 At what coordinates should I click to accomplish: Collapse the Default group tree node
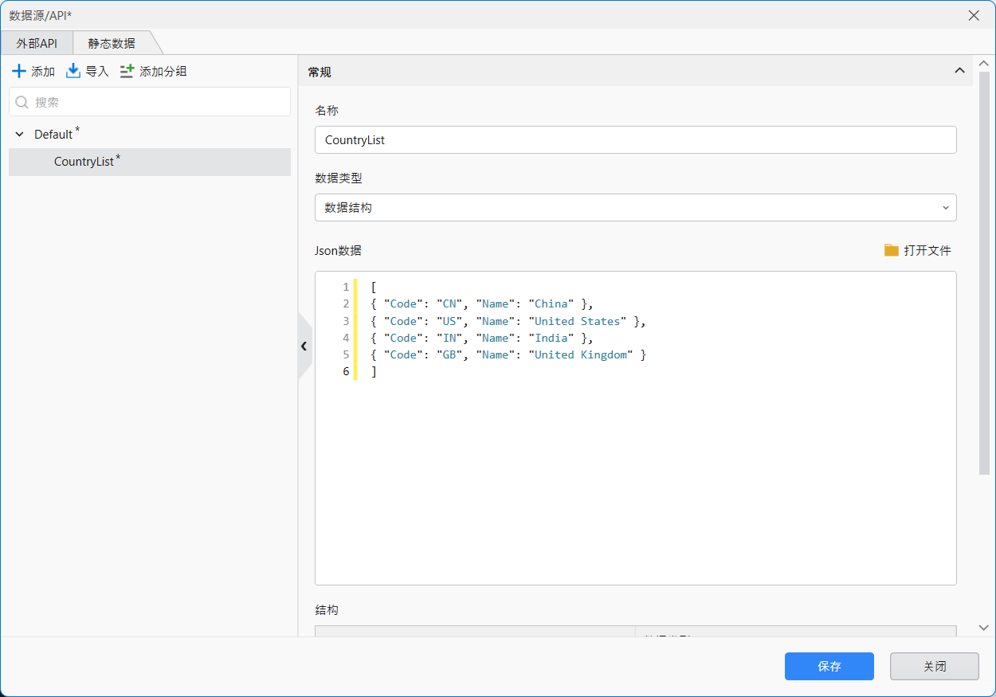(x=20, y=135)
